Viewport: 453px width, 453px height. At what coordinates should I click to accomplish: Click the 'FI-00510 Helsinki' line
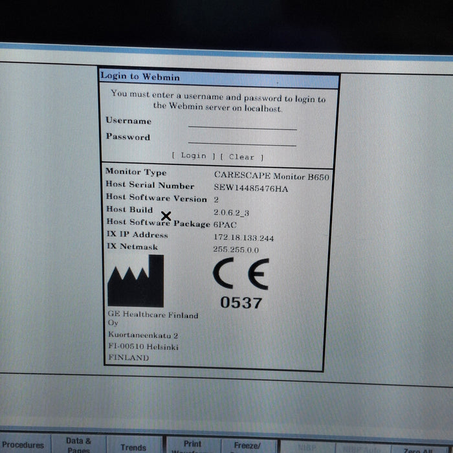coord(143,346)
